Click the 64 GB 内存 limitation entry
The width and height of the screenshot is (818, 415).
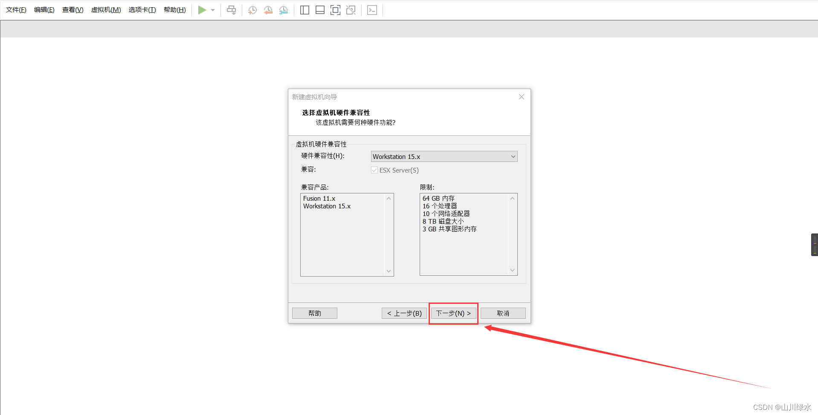click(439, 199)
